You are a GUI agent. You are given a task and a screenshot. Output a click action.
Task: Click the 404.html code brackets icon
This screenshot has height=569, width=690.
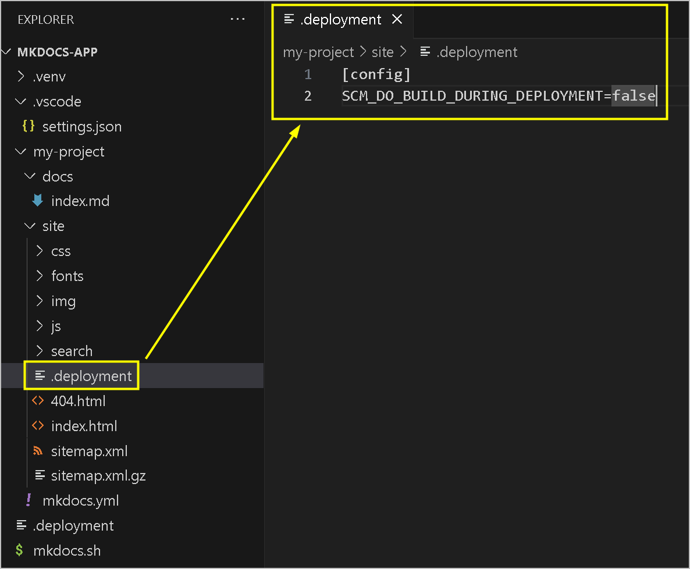coord(38,401)
